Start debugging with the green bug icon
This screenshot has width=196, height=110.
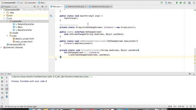(181, 3)
